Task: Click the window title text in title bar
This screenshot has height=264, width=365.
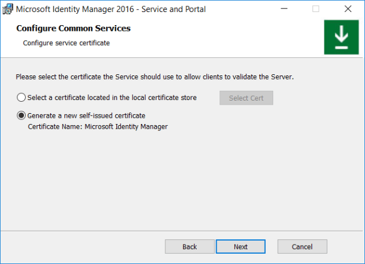Action: [111, 9]
